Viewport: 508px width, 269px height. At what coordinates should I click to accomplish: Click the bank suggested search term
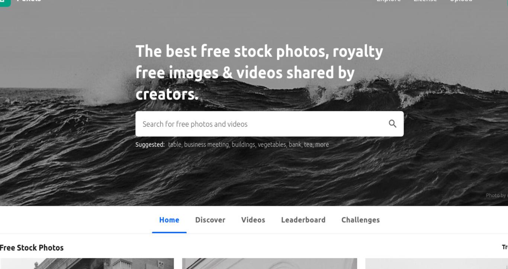click(295, 145)
